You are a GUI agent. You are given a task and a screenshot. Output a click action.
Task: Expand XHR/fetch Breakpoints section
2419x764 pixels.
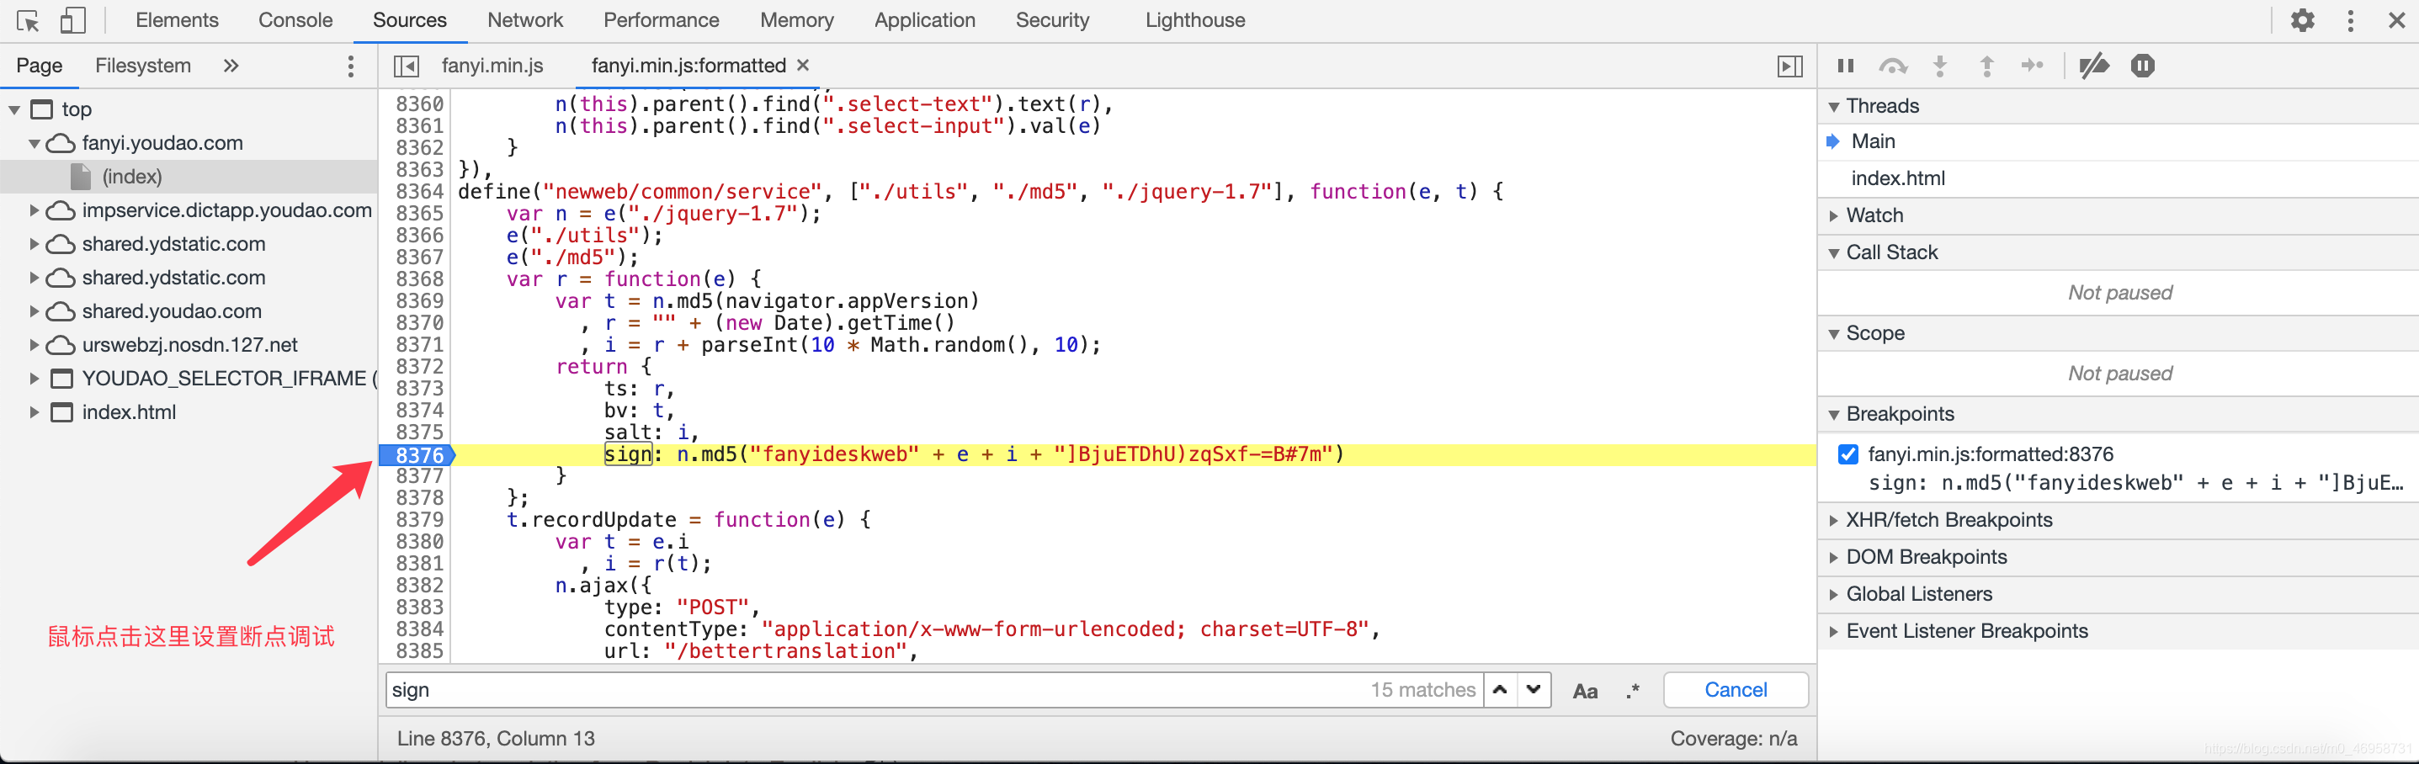[x=1834, y=520]
